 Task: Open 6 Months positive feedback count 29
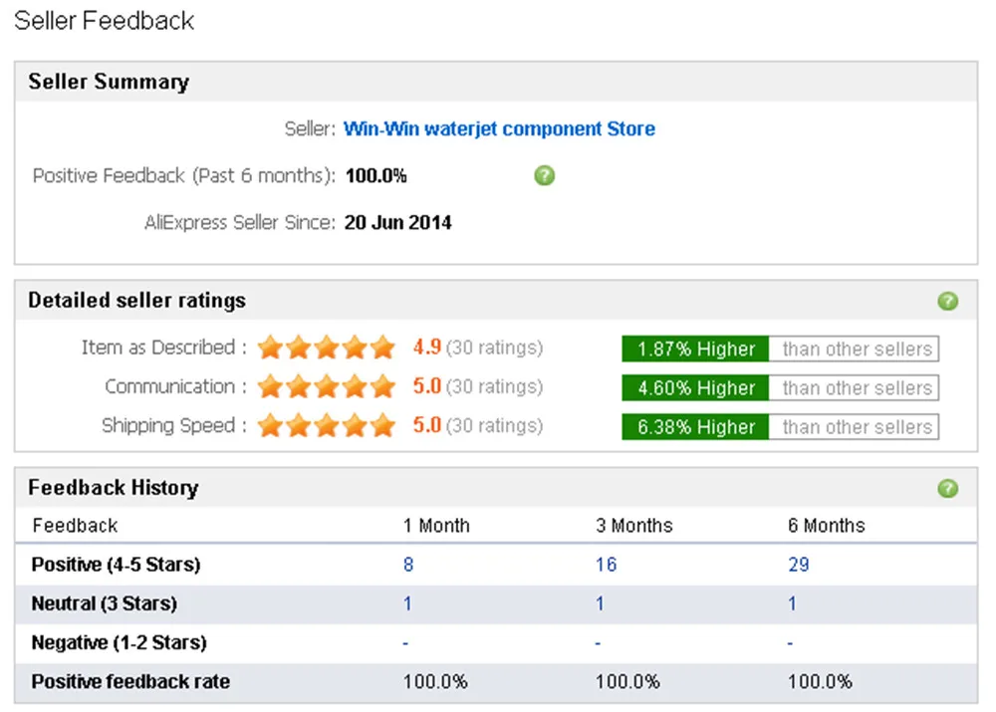pyautogui.click(x=799, y=565)
